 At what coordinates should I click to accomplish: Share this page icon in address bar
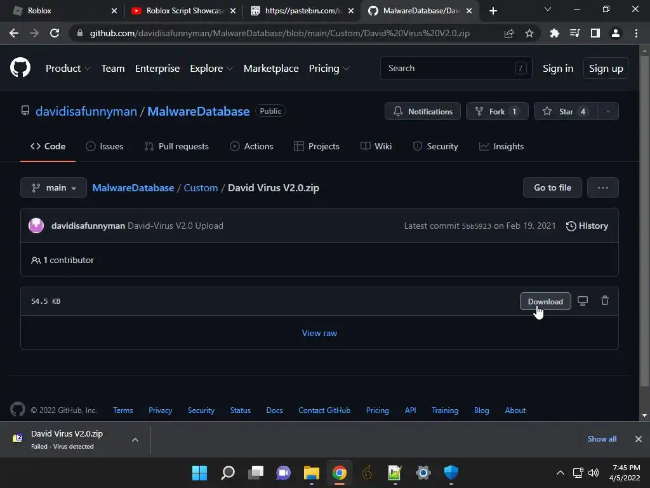point(509,33)
